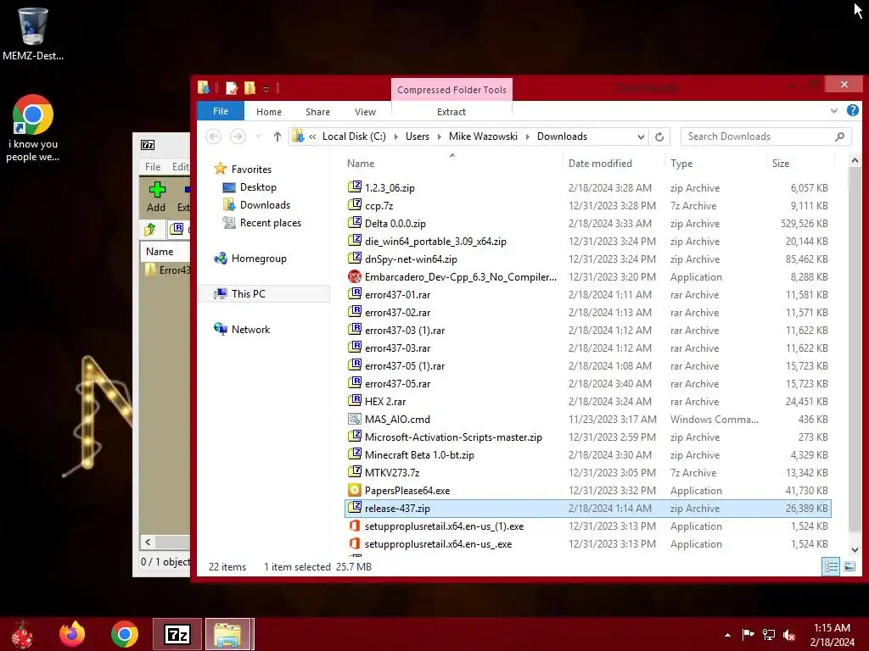Click the Help question mark icon
The width and height of the screenshot is (869, 651).
tap(852, 110)
